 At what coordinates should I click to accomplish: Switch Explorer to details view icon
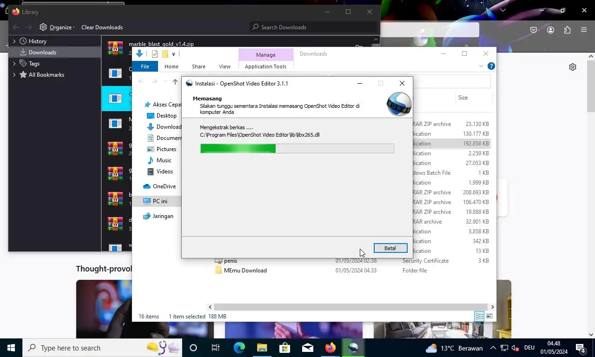click(x=479, y=317)
